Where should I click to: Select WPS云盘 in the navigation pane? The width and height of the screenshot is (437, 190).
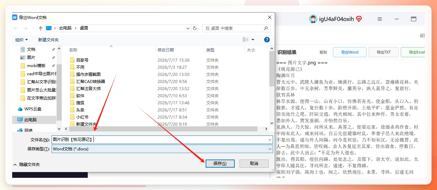click(x=33, y=109)
